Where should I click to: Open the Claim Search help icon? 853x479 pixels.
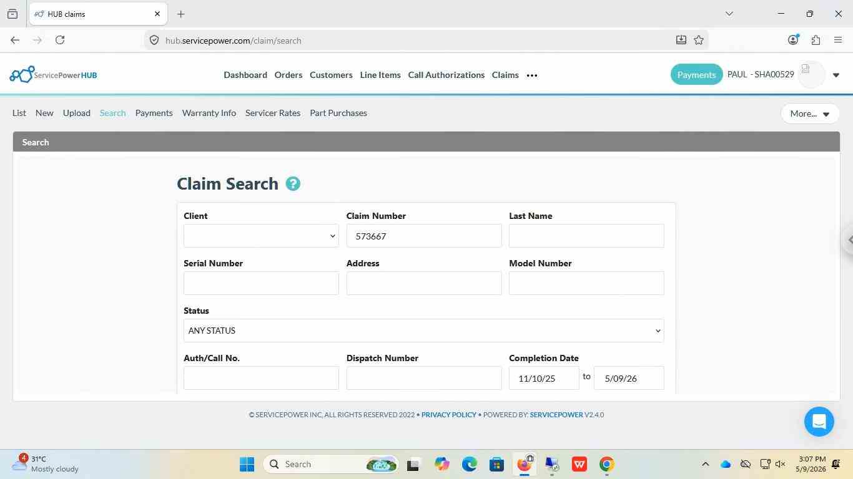pyautogui.click(x=293, y=184)
